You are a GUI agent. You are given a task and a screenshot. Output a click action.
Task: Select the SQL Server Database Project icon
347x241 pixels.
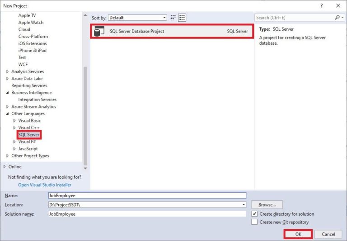(97, 32)
